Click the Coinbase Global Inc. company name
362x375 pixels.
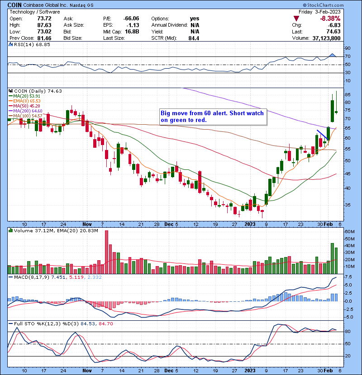(x=46, y=5)
